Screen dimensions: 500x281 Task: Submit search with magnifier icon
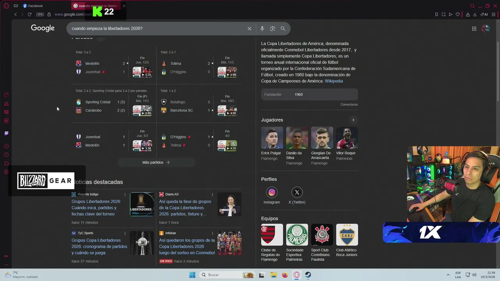click(283, 28)
